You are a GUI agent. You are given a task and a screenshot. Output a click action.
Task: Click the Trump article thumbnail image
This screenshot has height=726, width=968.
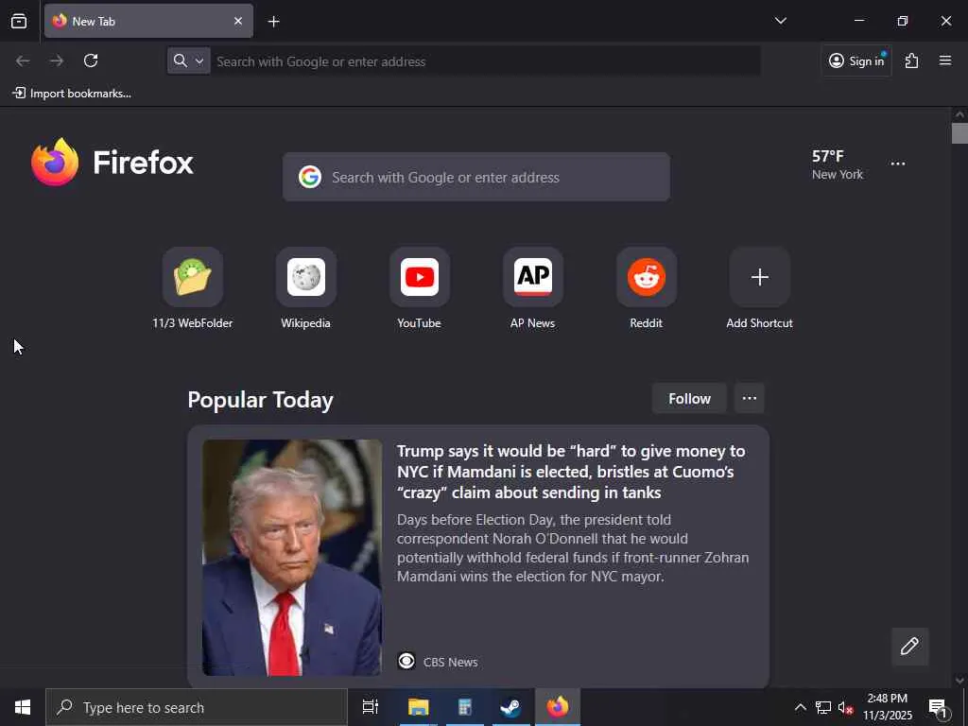point(292,558)
